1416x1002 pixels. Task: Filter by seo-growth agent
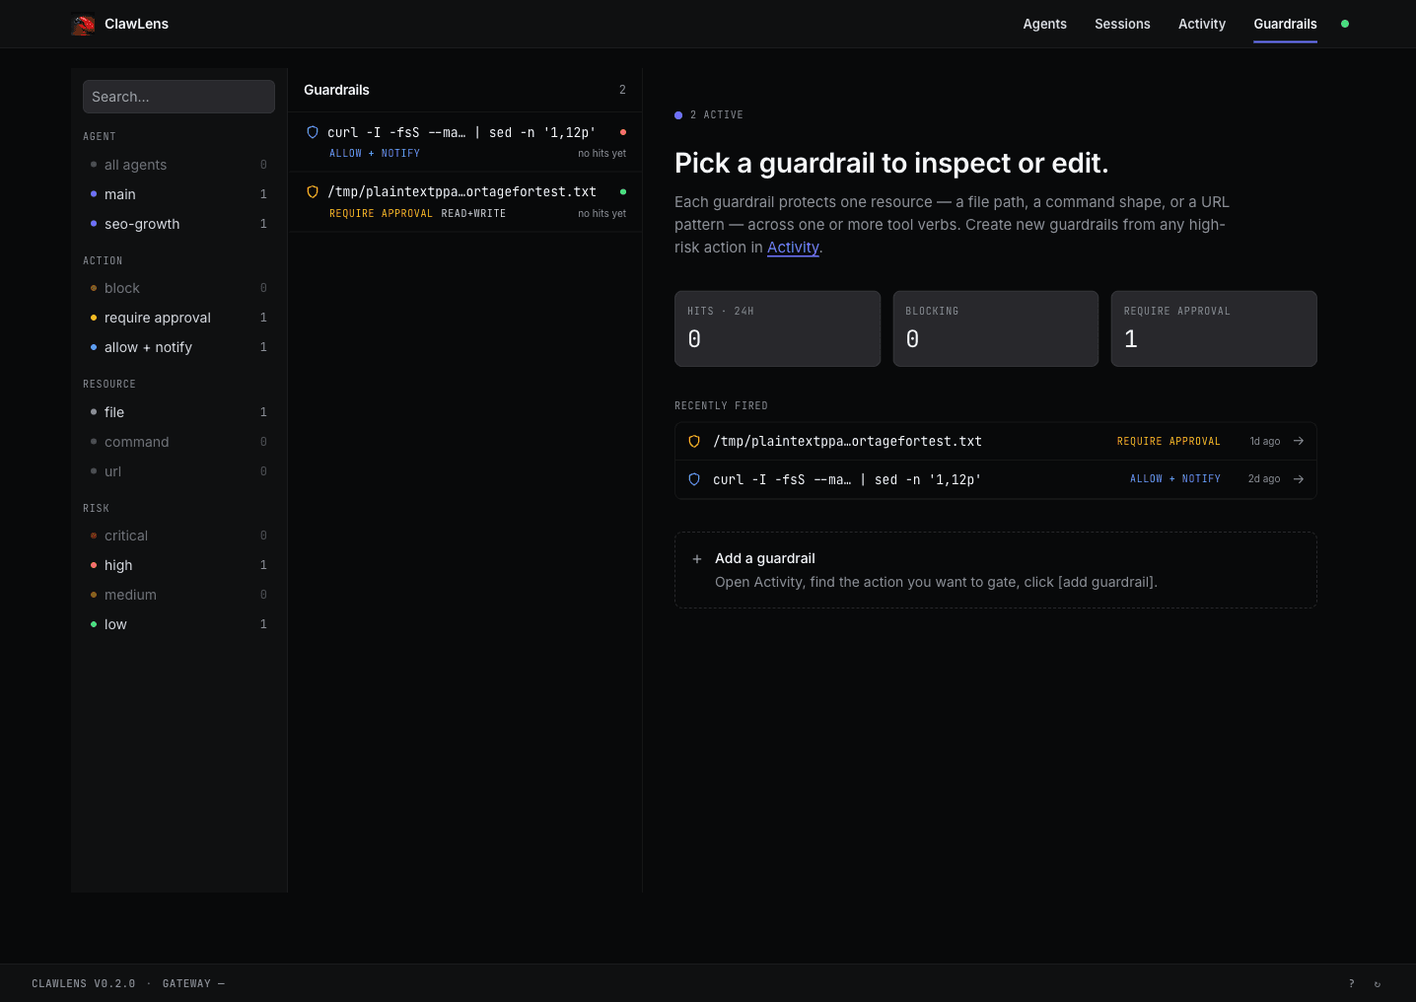pos(178,224)
